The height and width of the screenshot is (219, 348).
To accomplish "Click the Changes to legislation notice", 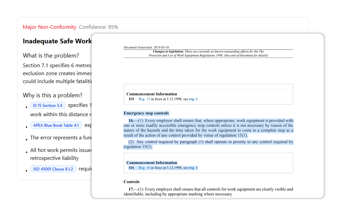I will click(208, 54).
